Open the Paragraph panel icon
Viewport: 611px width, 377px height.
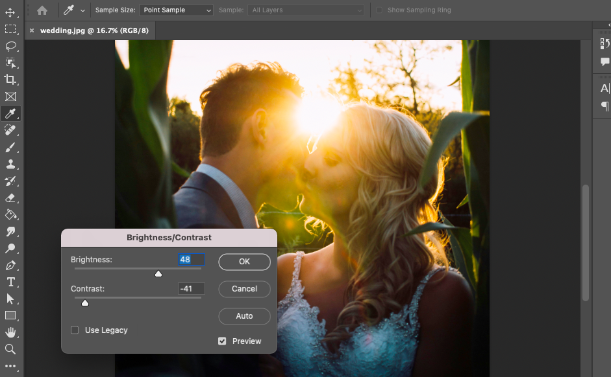tap(605, 106)
